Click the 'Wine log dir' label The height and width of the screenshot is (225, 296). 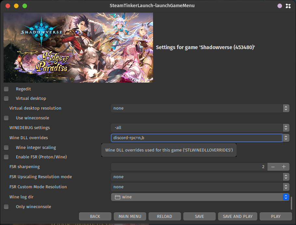pyautogui.click(x=21, y=197)
